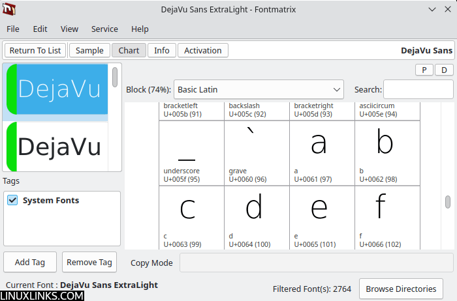Toggle the System Fonts tag checkbox
Viewport: 457px width, 301px height.
12,200
